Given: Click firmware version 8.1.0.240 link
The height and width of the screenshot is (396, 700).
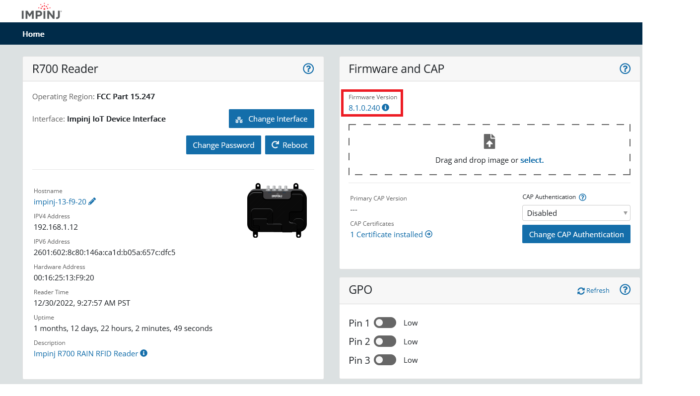Looking at the screenshot, I should tap(364, 108).
